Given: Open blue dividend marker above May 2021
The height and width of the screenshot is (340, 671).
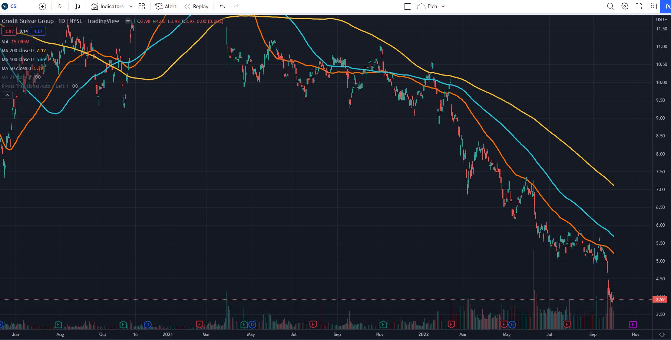Looking at the screenshot, I should click(252, 324).
